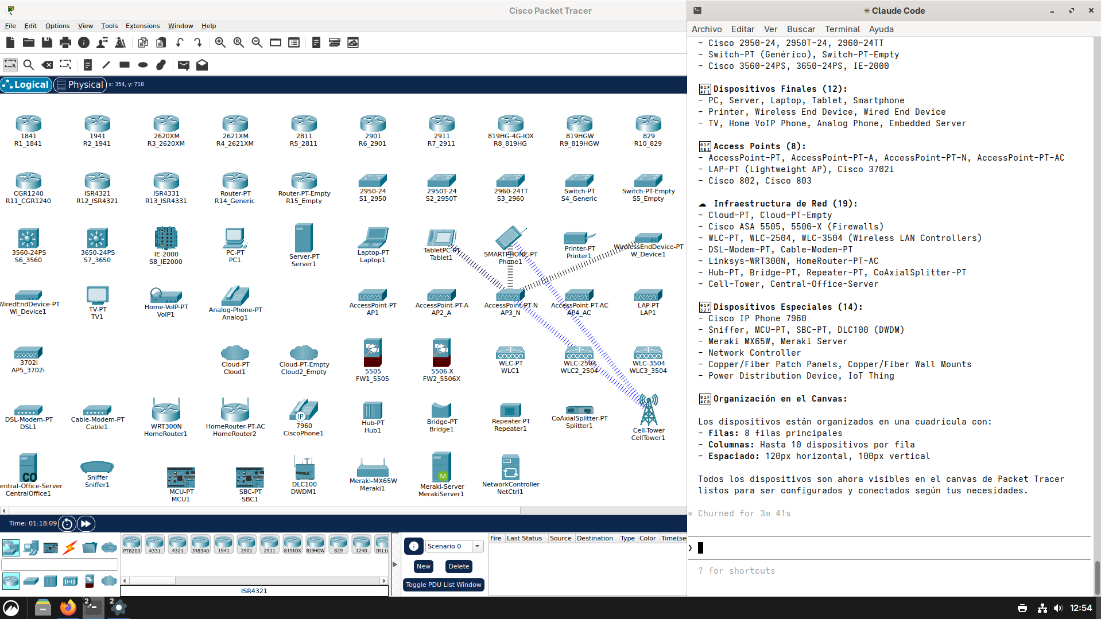Undo the last action
This screenshot has width=1101, height=619.
coord(179,42)
